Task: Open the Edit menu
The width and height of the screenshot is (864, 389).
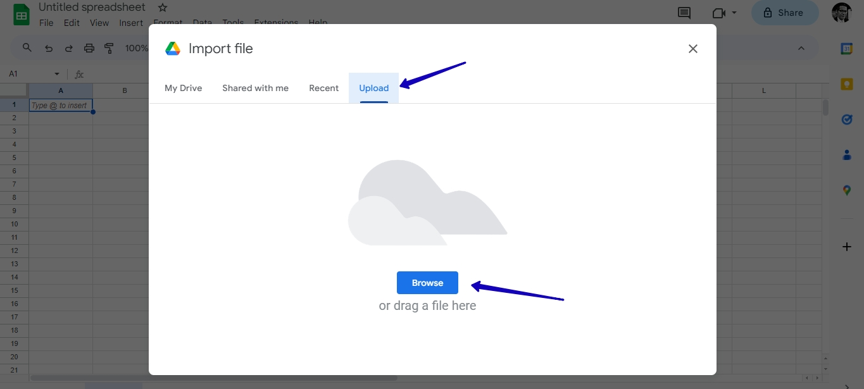Action: [x=72, y=23]
